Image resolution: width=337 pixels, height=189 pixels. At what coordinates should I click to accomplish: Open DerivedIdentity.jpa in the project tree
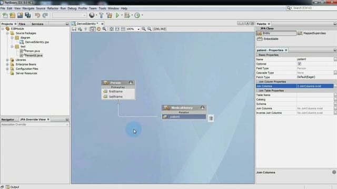(x=37, y=42)
